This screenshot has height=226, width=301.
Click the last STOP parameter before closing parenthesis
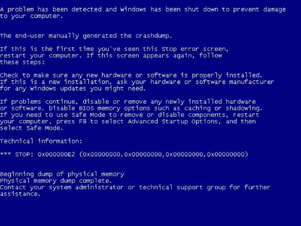tap(225, 154)
